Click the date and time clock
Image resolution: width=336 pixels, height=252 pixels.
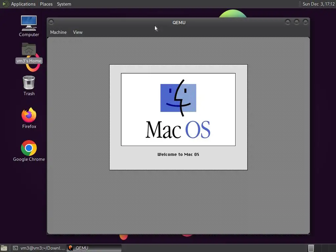point(318,4)
